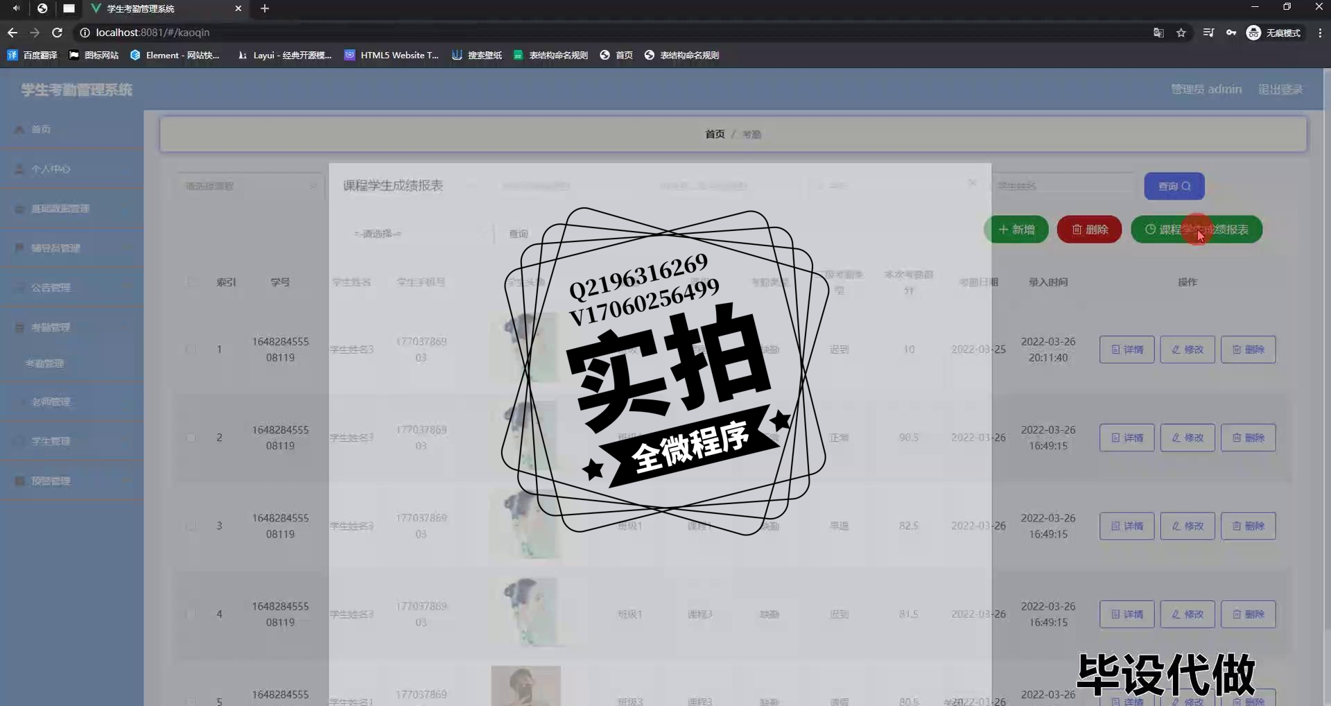1331x706 pixels.
Task: Expand 公告管理 chevron in sidebar
Action: click(128, 288)
